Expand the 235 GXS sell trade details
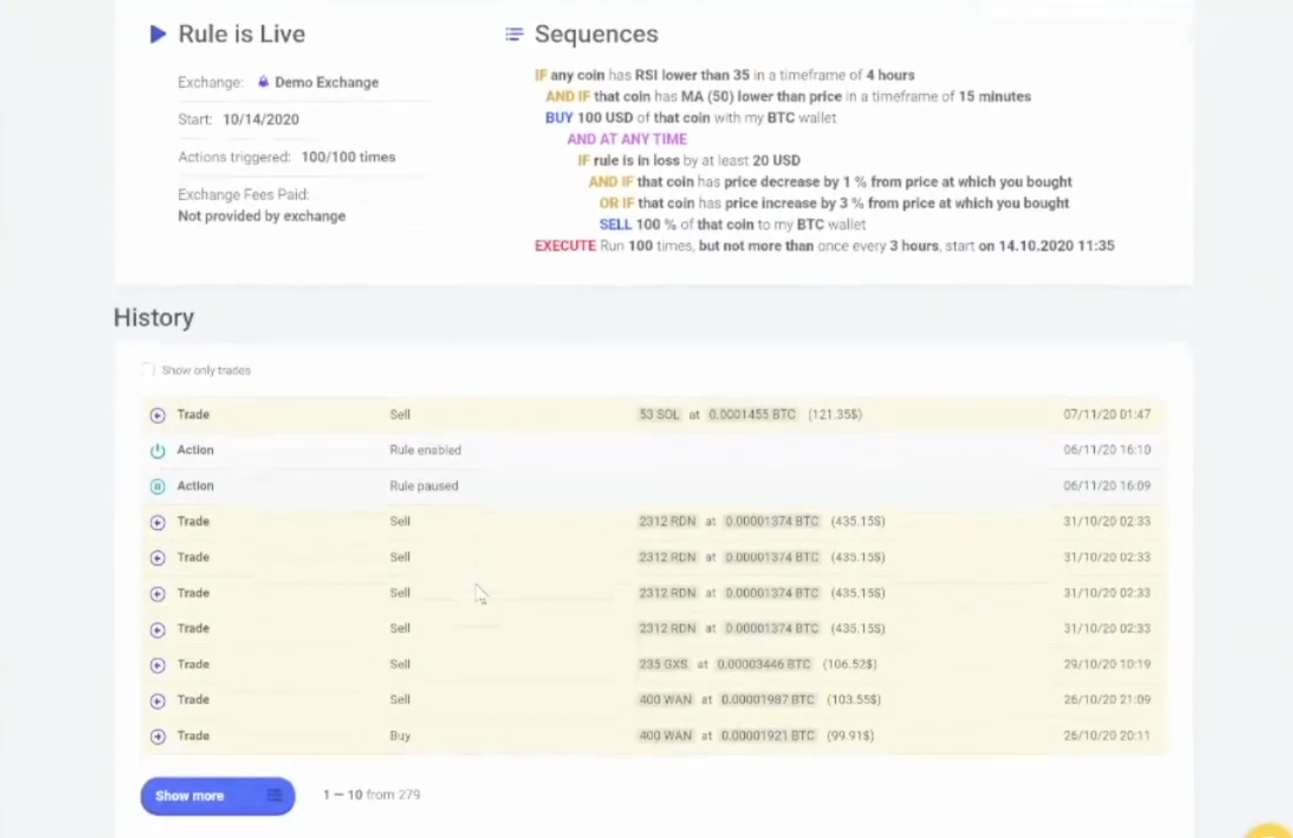The image size is (1293, 838). [x=157, y=665]
